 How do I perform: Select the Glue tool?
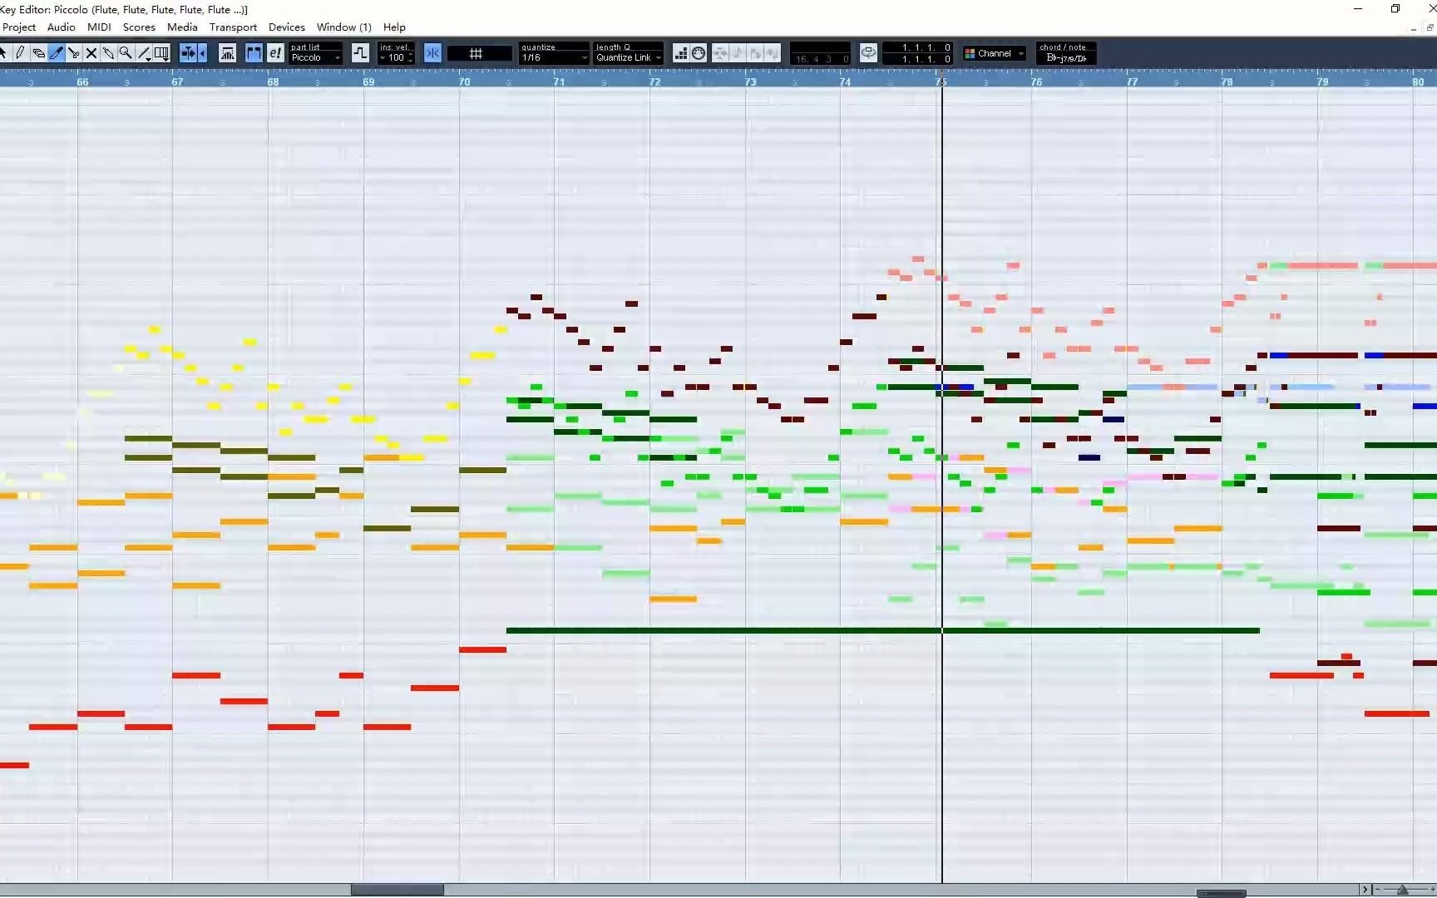click(x=108, y=53)
